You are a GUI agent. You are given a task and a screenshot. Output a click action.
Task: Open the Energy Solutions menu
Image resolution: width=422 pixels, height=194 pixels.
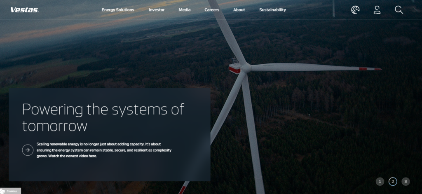tap(117, 10)
